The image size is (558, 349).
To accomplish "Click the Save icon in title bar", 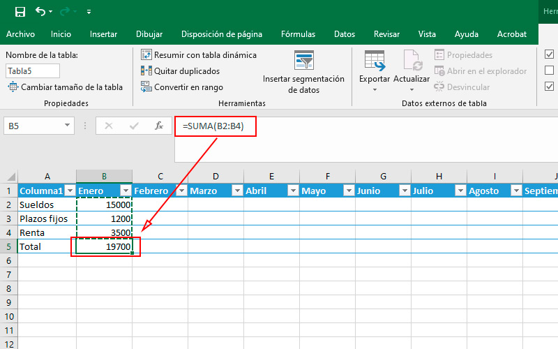I will pos(20,12).
